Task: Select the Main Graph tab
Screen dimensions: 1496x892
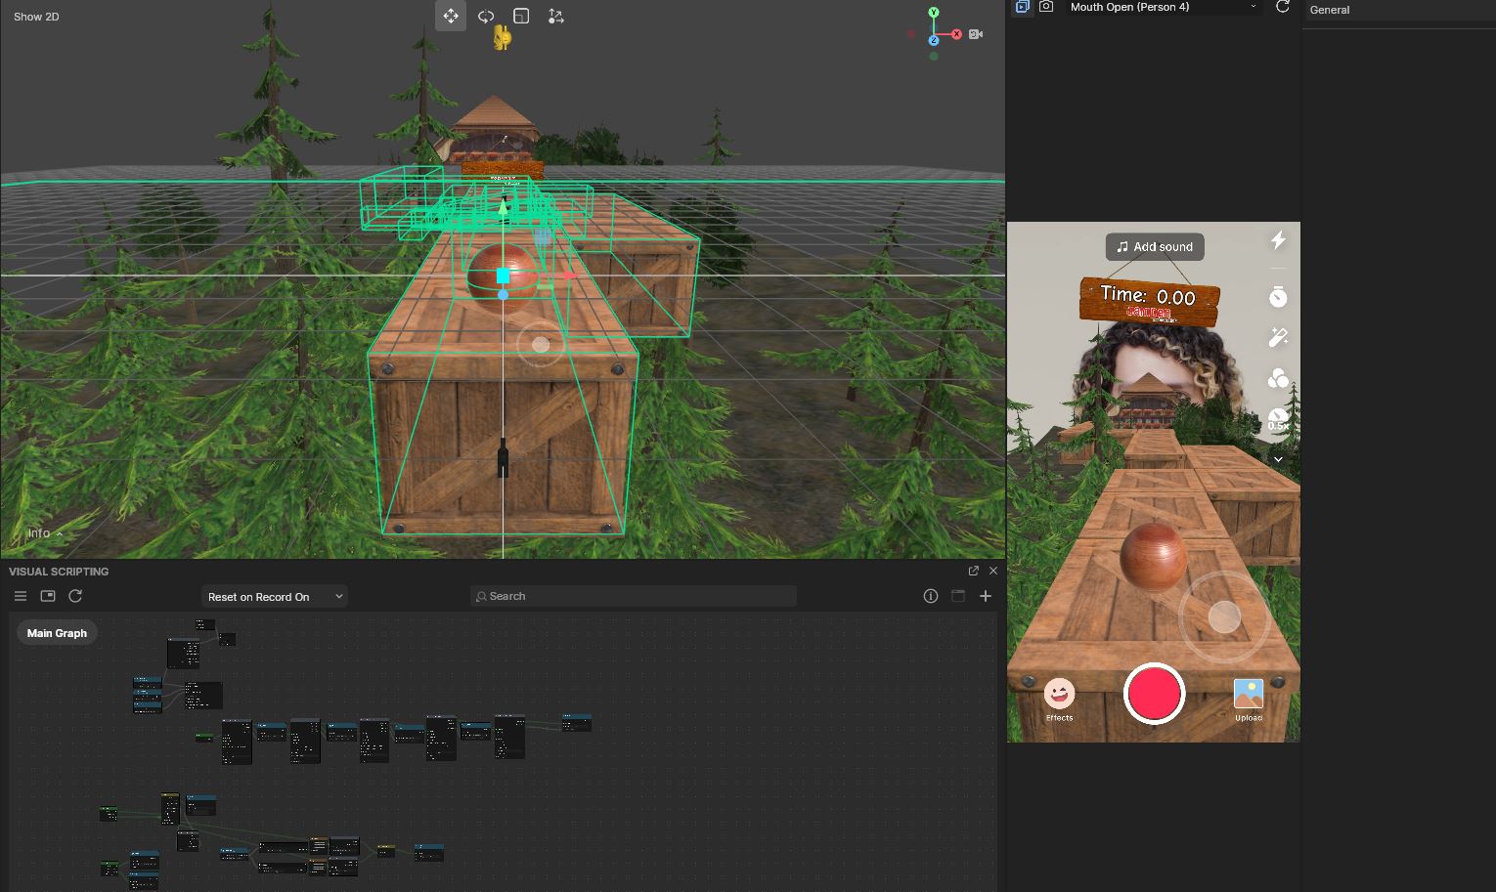Action: point(57,633)
